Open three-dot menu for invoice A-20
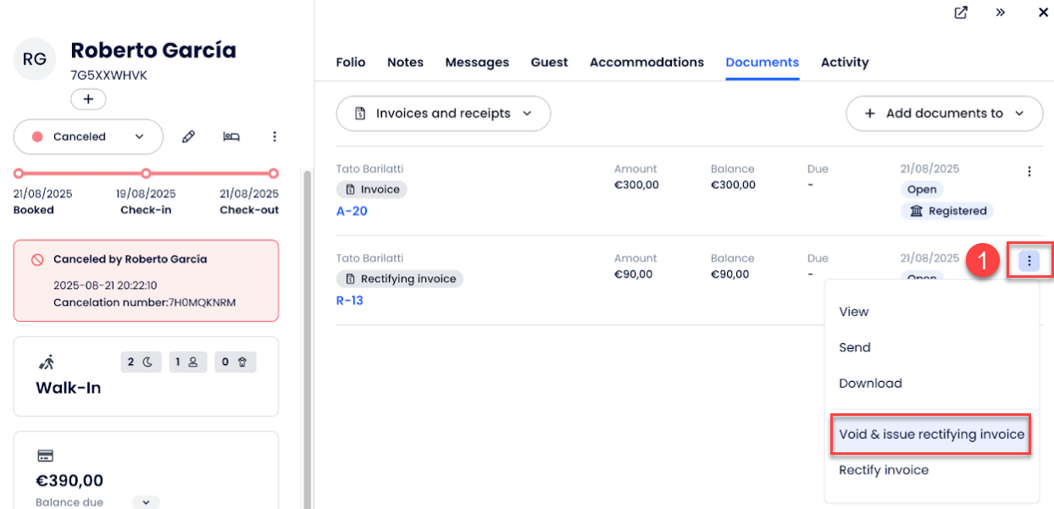This screenshot has height=509, width=1054. pos(1029,172)
